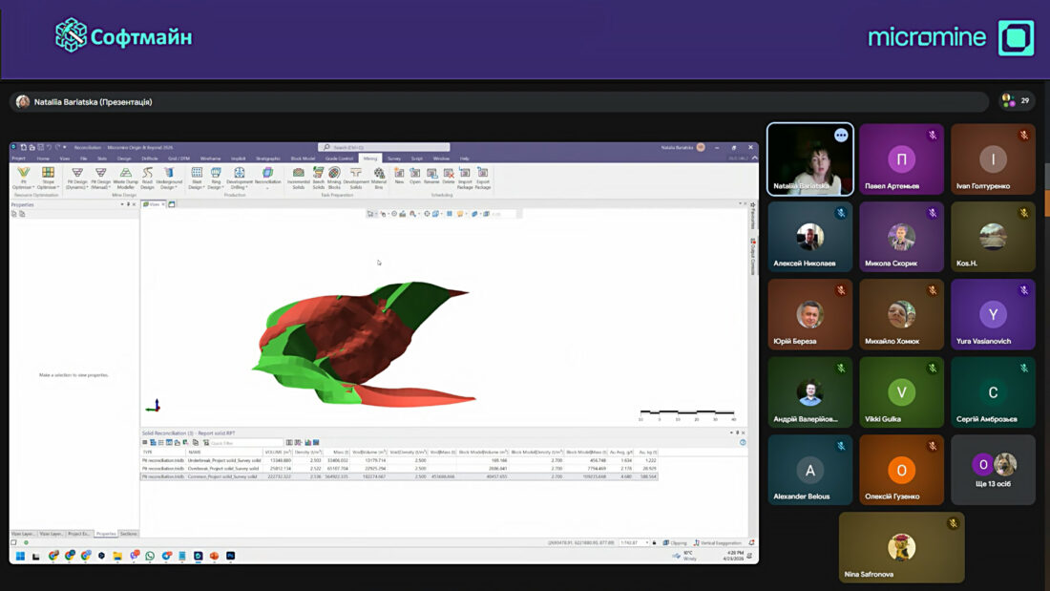Open the Pit Optimiser tool

23,177
